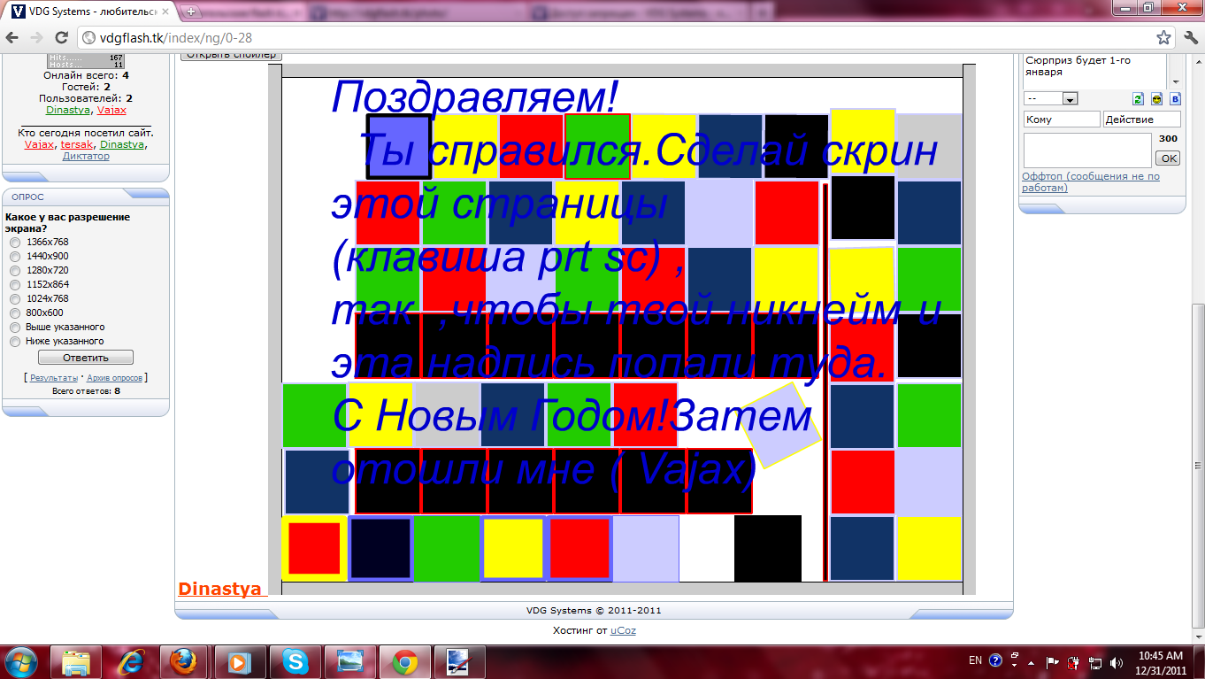1205x679 pixels.
Task: Open the Windows Start menu
Action: pyautogui.click(x=20, y=661)
